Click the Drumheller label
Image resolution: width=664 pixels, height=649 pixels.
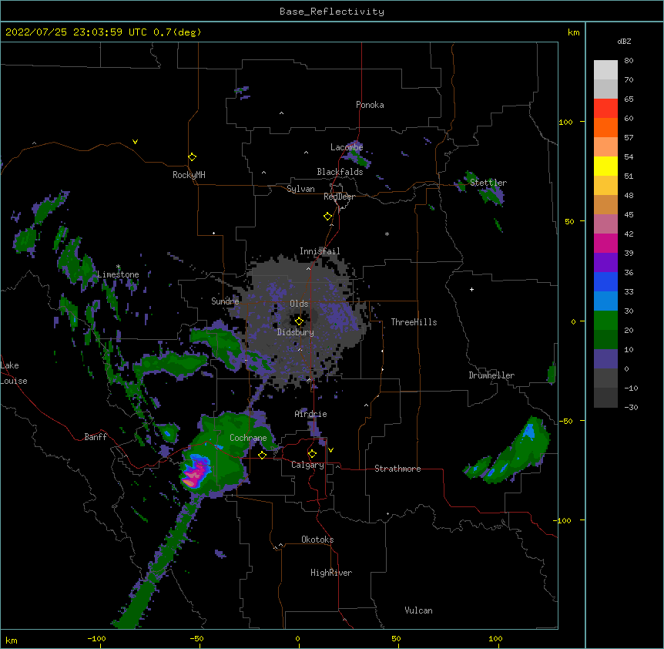coord(491,375)
